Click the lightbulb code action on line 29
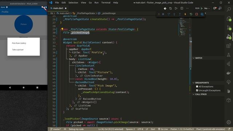This screenshot has width=233, height=131. point(62,29)
